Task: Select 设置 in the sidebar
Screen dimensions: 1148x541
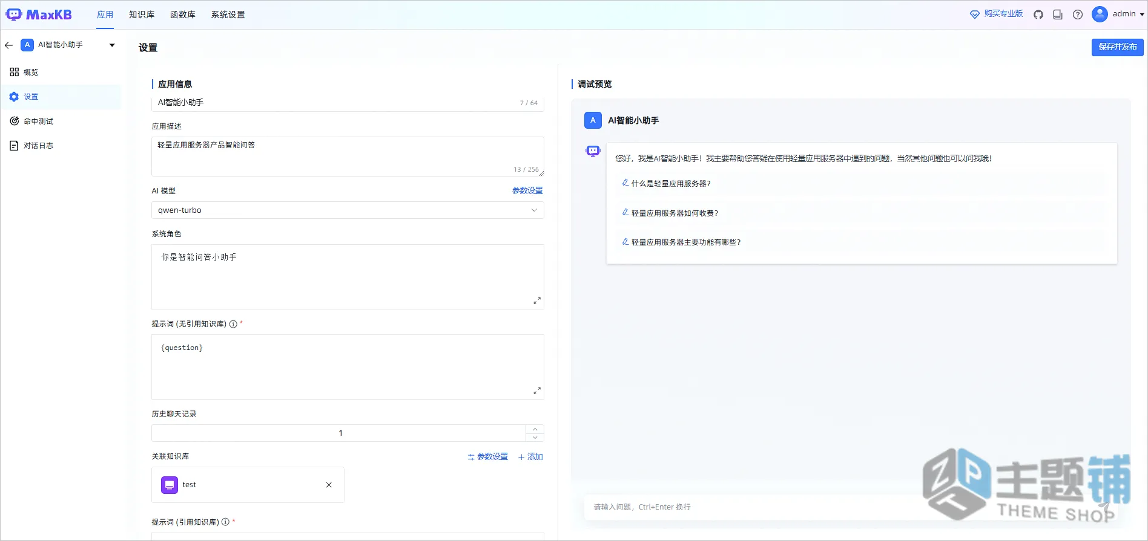Action: click(61, 97)
